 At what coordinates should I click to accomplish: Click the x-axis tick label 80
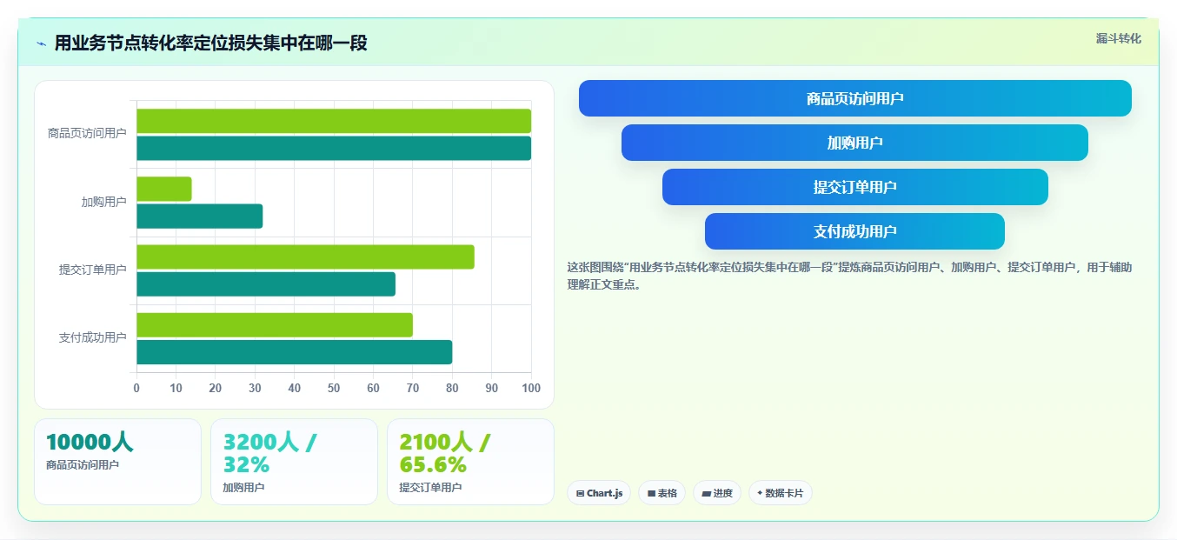click(452, 388)
